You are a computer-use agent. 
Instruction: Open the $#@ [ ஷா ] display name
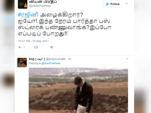[x=37, y=59]
